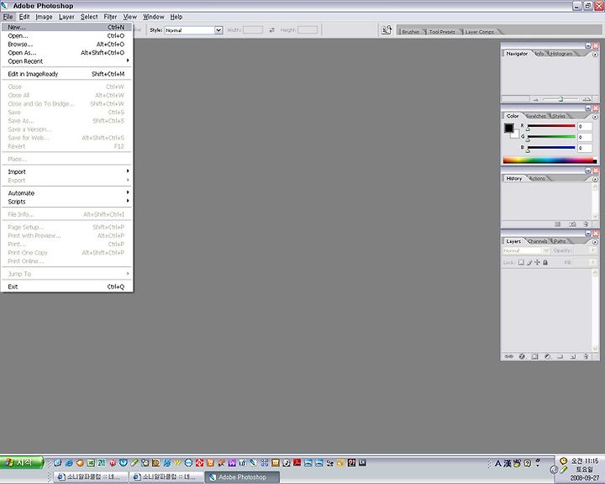Click the link layers icon in Layers panel
Viewport: 605px width, 484px height.
click(509, 356)
